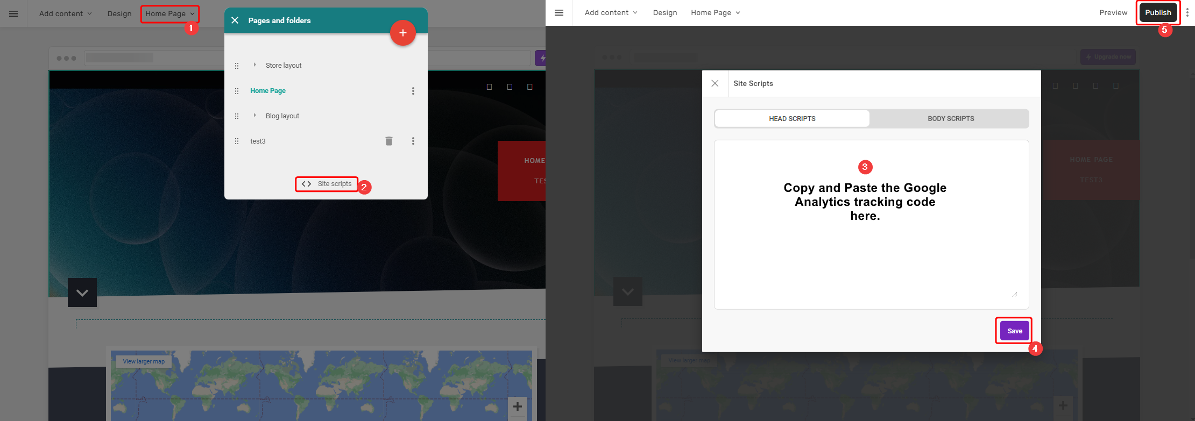Screen dimensions: 1195x421
Task: Open the kebab menu next to Publish
Action: 1187,12
